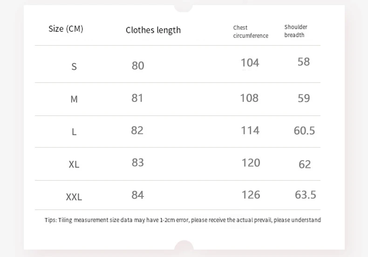368x257 pixels.
Task: Select the M size row label
Action: pos(74,99)
